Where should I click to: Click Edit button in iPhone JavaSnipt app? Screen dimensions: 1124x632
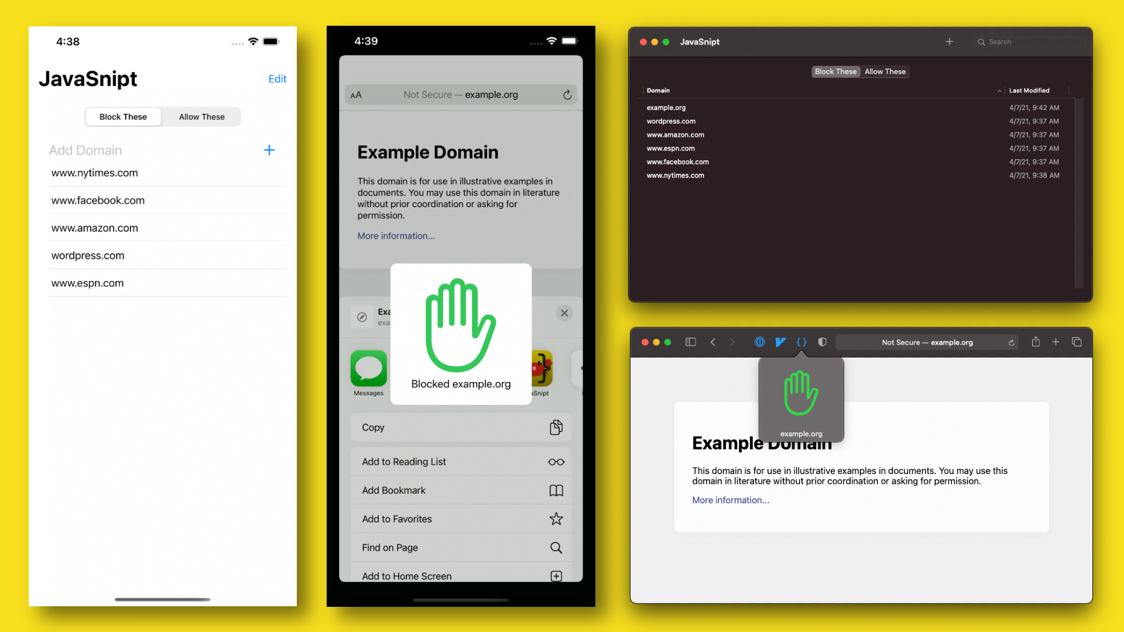[x=276, y=78]
